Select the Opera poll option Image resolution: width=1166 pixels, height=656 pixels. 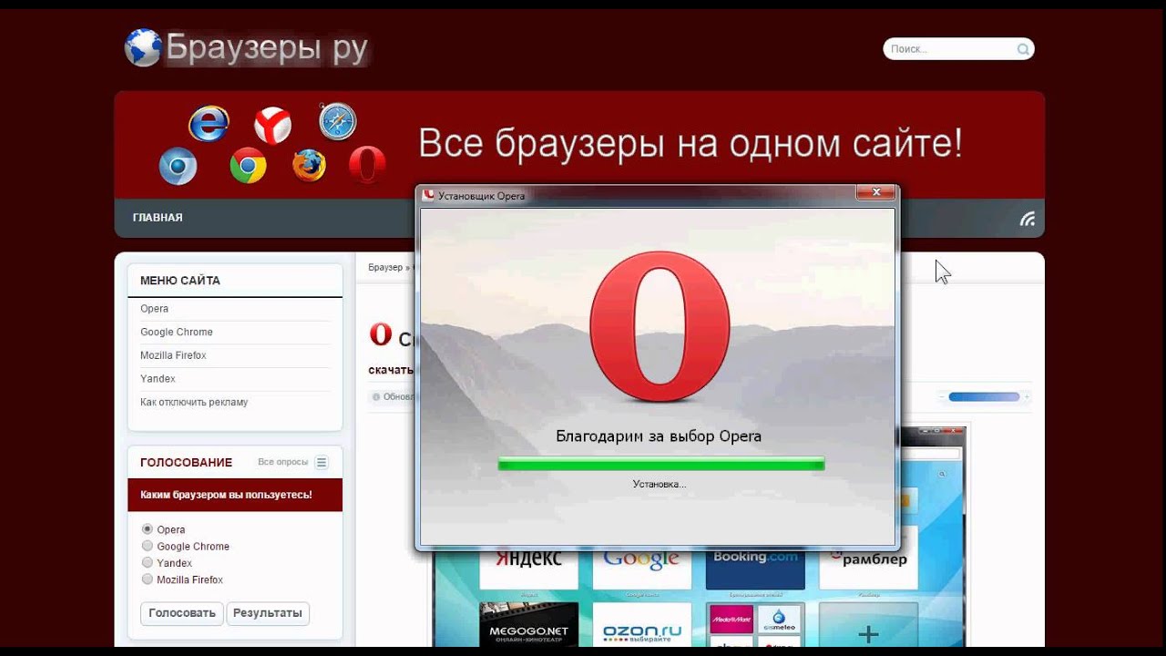click(x=148, y=529)
